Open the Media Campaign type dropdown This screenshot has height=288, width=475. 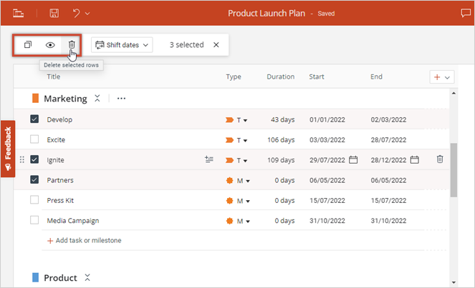click(x=244, y=222)
